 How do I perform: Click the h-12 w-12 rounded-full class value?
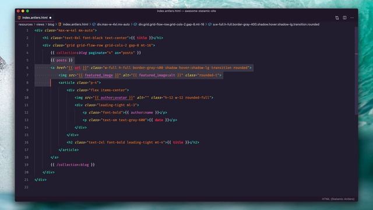tap(187, 97)
